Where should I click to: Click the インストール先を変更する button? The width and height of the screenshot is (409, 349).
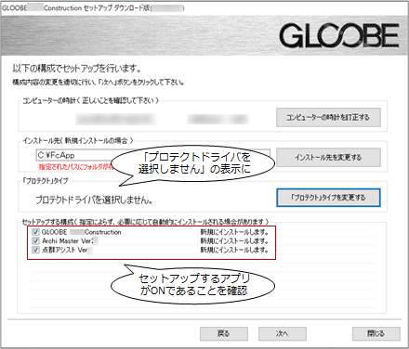point(328,157)
